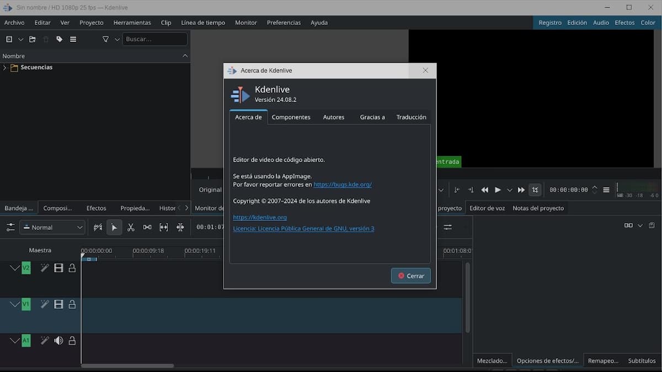Toggle video visibility for track V2
662x372 pixels.
pyautogui.click(x=58, y=268)
